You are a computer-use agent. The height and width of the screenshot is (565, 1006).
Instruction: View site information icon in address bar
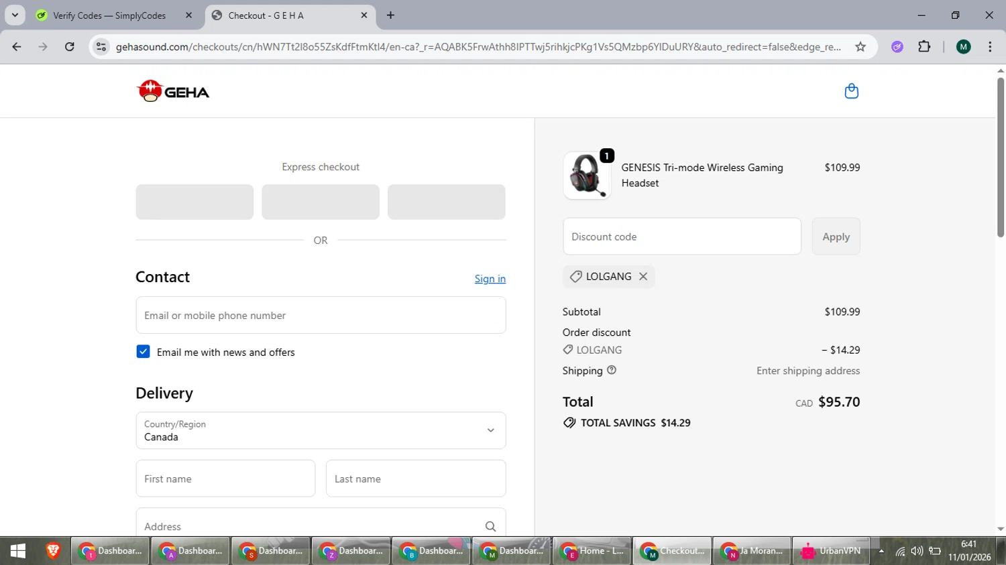click(101, 47)
